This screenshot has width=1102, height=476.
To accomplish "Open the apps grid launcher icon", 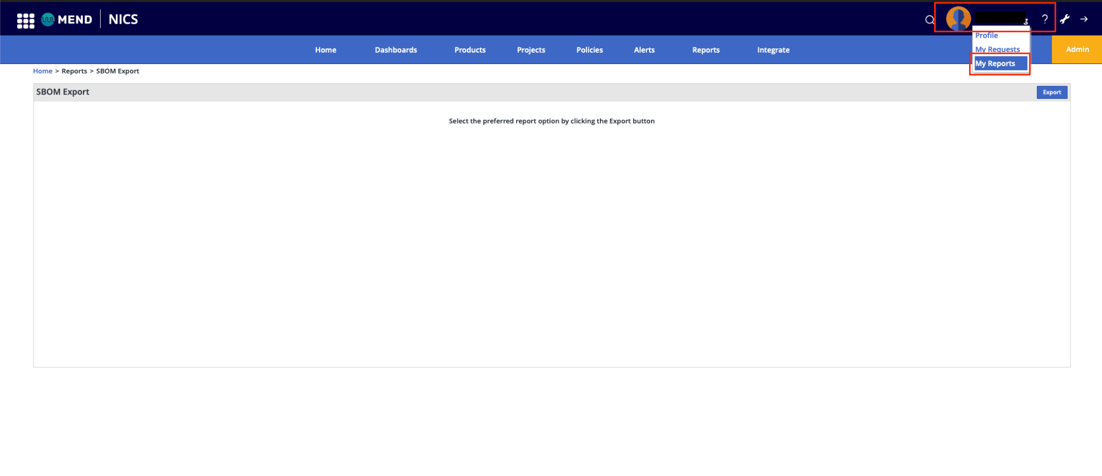I will [25, 20].
